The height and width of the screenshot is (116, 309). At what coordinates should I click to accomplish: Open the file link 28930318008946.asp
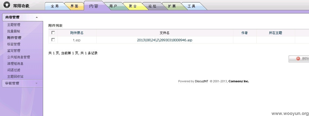tap(165, 40)
